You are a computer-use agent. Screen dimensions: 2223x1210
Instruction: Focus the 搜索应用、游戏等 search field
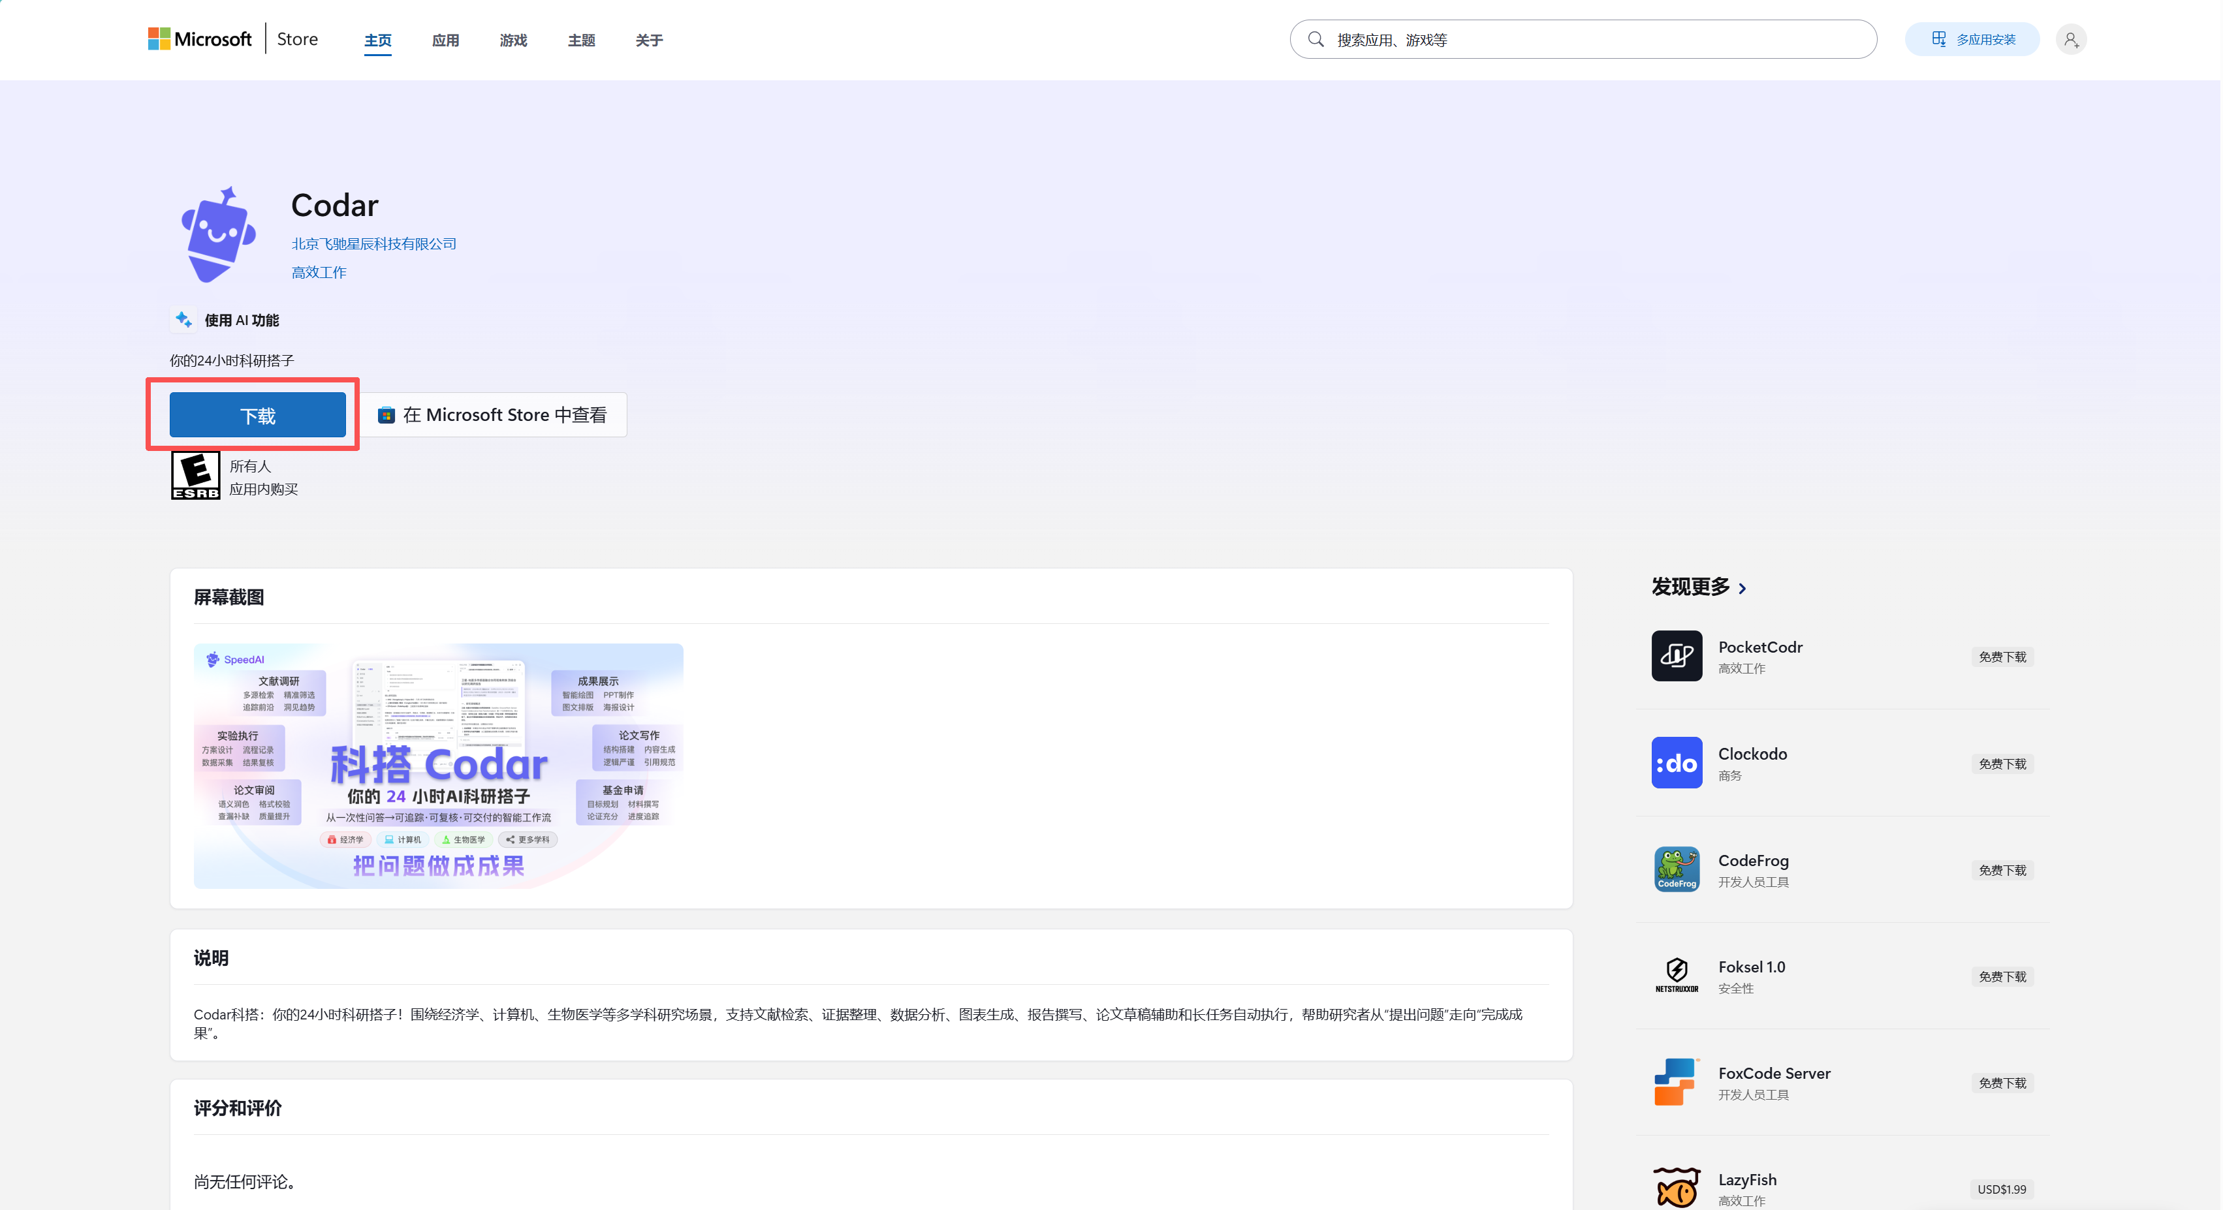(x=1584, y=40)
